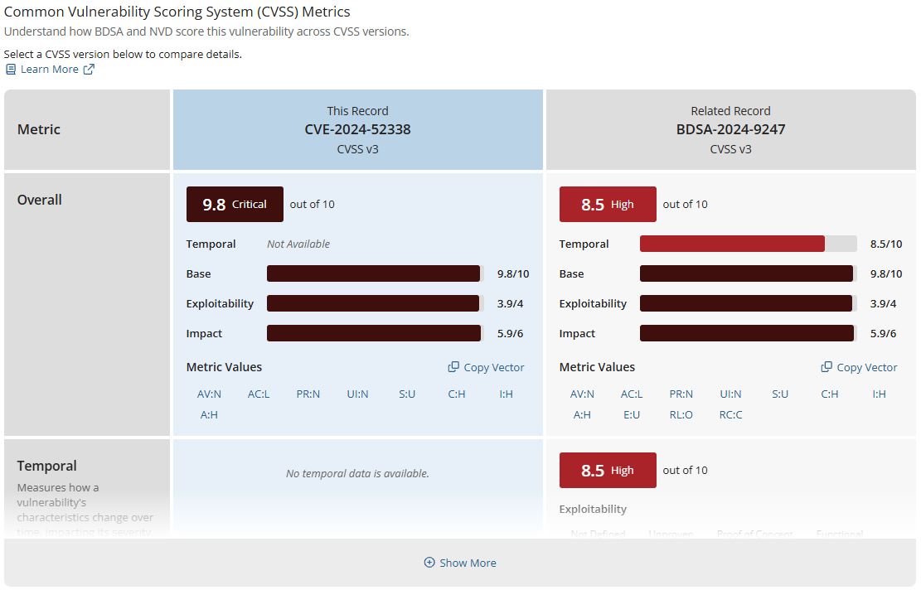The image size is (921, 590).
Task: Select the BDSA-2024-9247 Related Record column header
Action: (730, 130)
